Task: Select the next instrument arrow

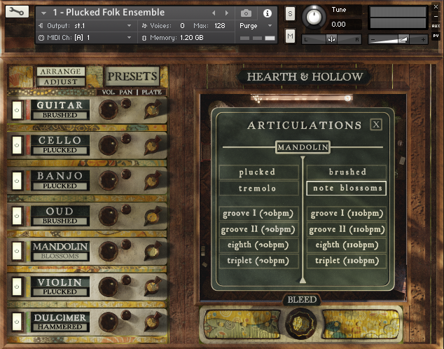Action: [x=226, y=13]
